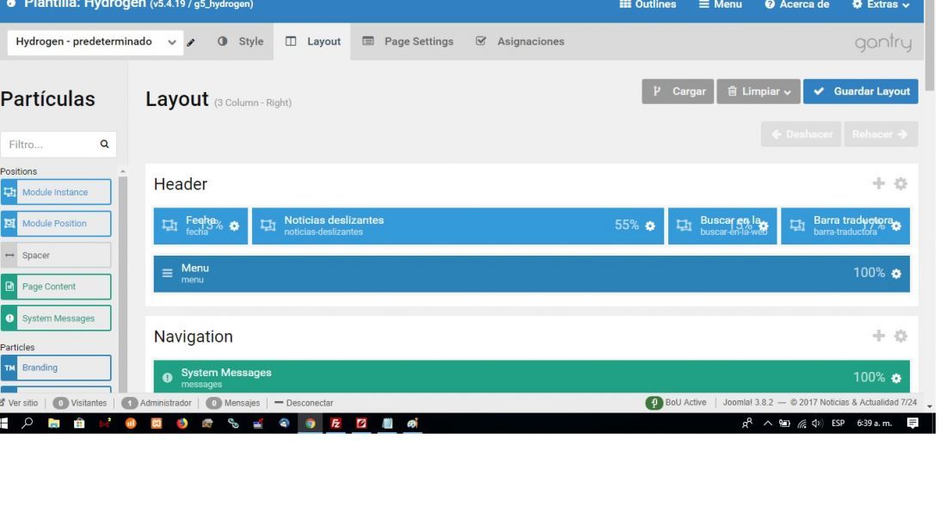Click Guardar Layout button
Image resolution: width=946 pixels, height=532 pixels.
860,91
